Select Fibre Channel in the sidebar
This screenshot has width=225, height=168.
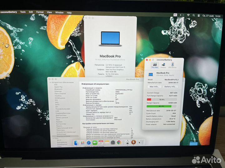point(60,94)
